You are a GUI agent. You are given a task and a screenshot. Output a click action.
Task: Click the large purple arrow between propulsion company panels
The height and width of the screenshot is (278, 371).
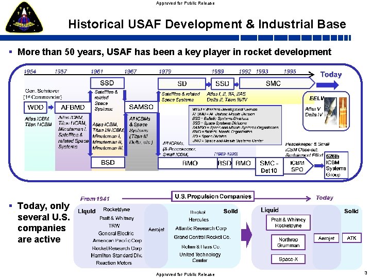coord(246,235)
